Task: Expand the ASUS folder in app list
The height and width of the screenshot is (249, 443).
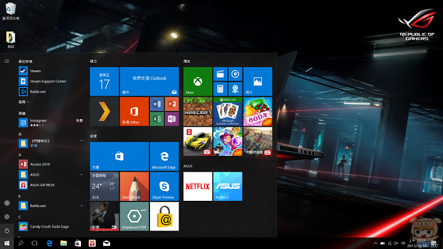Action: tap(82, 175)
